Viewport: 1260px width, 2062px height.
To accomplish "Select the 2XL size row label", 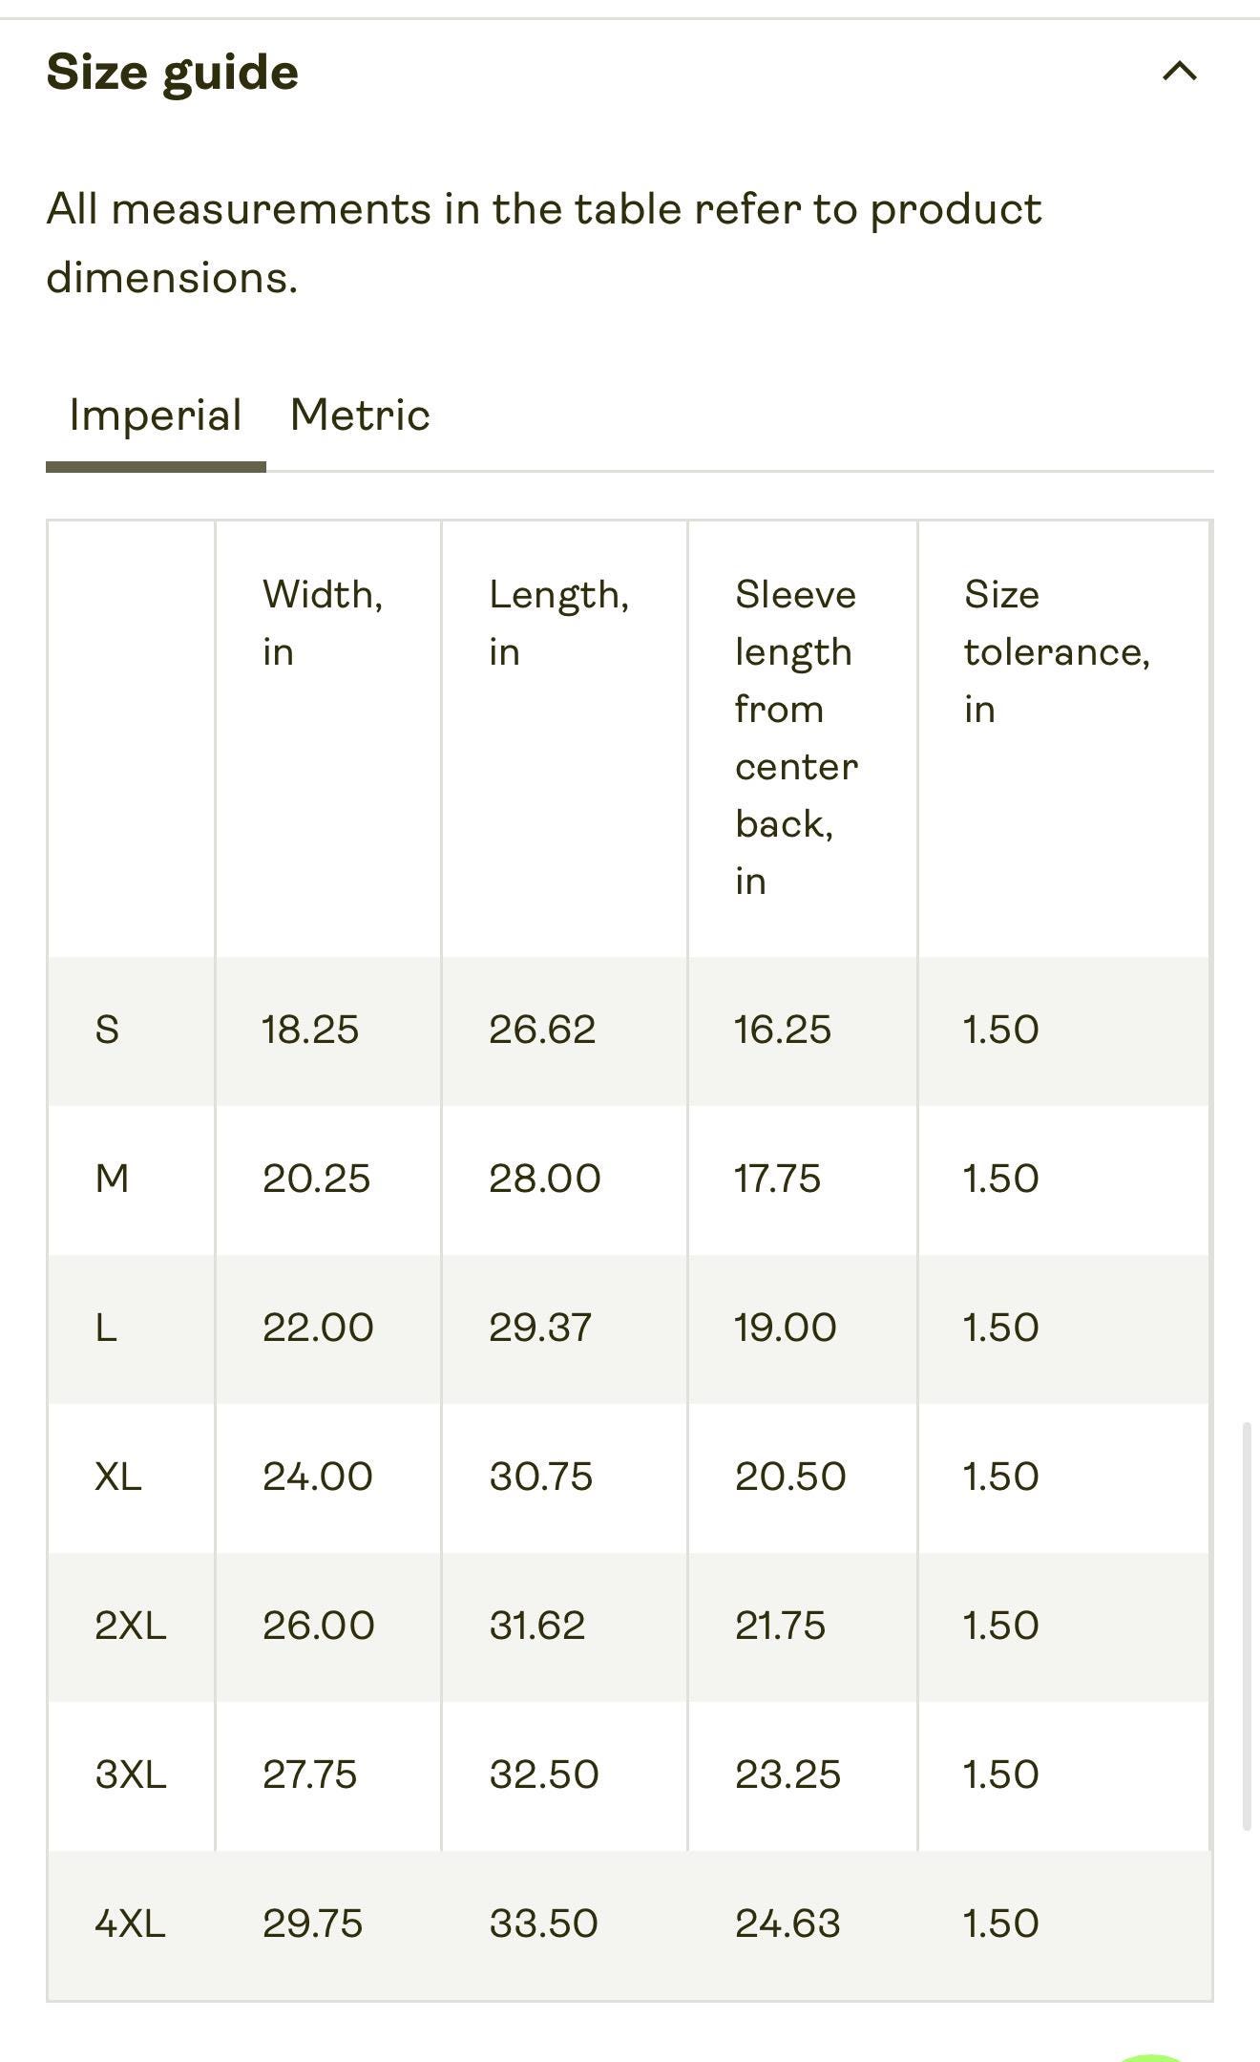I will (x=131, y=1626).
